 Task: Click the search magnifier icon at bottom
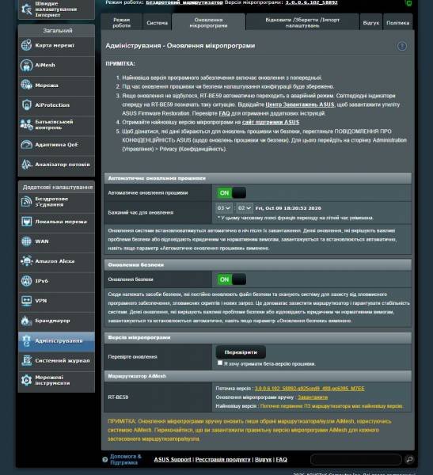[x=409, y=459]
